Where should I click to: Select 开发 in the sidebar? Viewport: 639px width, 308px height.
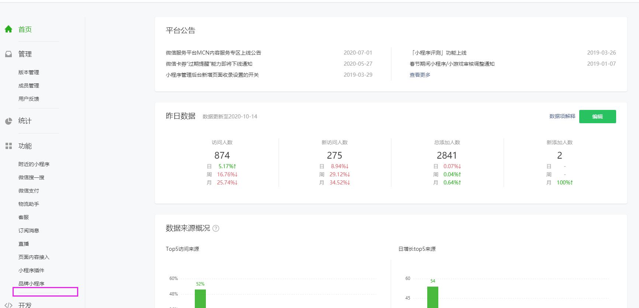tap(25, 305)
